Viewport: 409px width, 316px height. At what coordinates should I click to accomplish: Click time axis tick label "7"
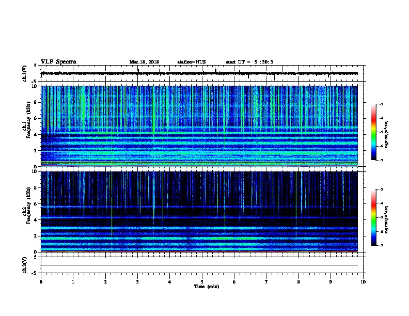(266, 281)
